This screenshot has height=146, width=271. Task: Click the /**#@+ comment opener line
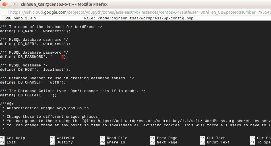coord(7,104)
